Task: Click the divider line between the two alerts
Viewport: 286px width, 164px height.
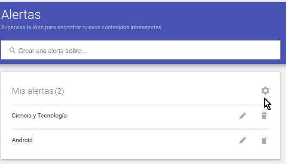Action: [141, 129]
